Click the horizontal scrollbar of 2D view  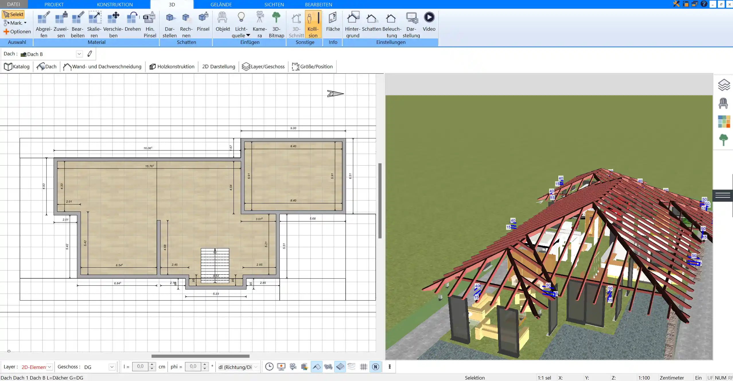tap(201, 356)
